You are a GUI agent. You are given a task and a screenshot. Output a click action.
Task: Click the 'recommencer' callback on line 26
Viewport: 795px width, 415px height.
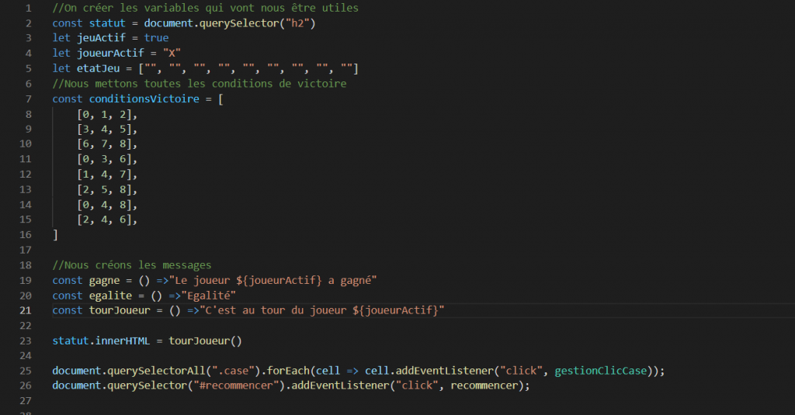tap(484, 386)
